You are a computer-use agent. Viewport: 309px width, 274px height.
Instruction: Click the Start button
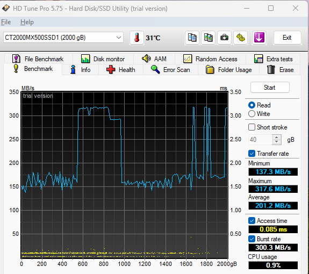point(270,87)
